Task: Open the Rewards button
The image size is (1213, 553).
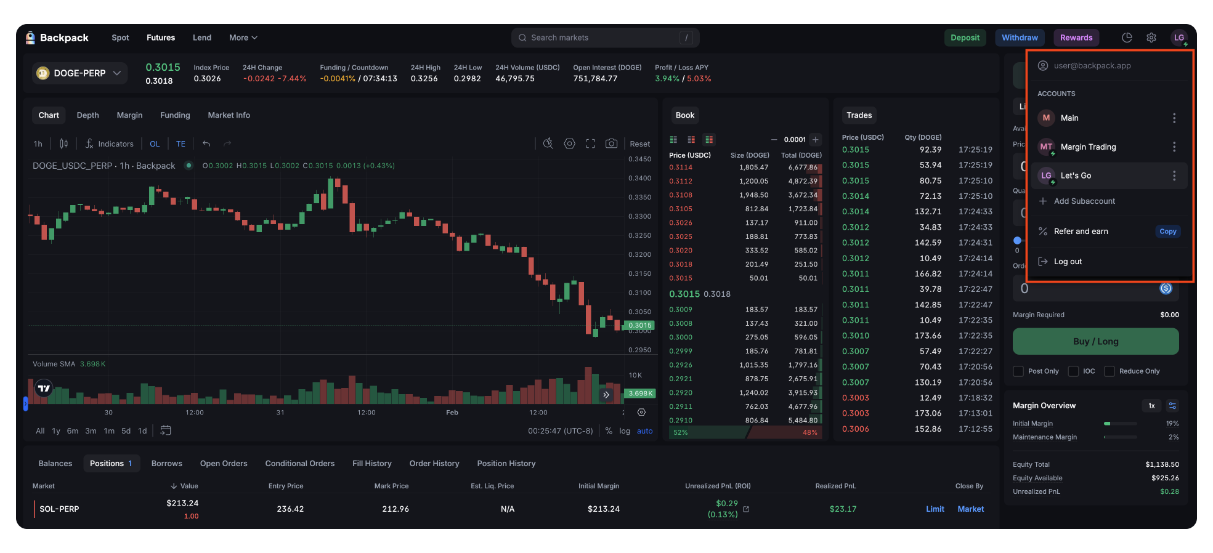Action: click(x=1076, y=38)
